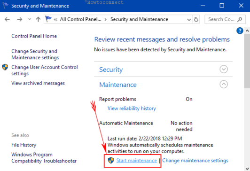Open Change User Account Control settings
The image size is (250, 171).
(45, 70)
